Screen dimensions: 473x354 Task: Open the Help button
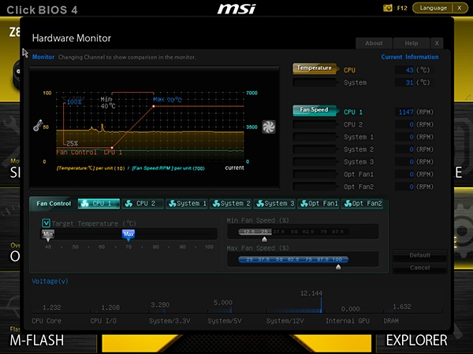[x=412, y=43]
